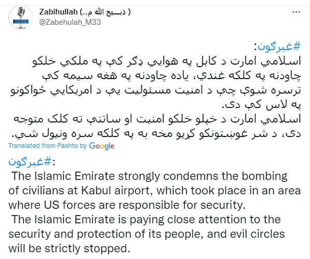The image size is (310, 259).
Task: Open the three-dot more options menu
Action: (296, 12)
